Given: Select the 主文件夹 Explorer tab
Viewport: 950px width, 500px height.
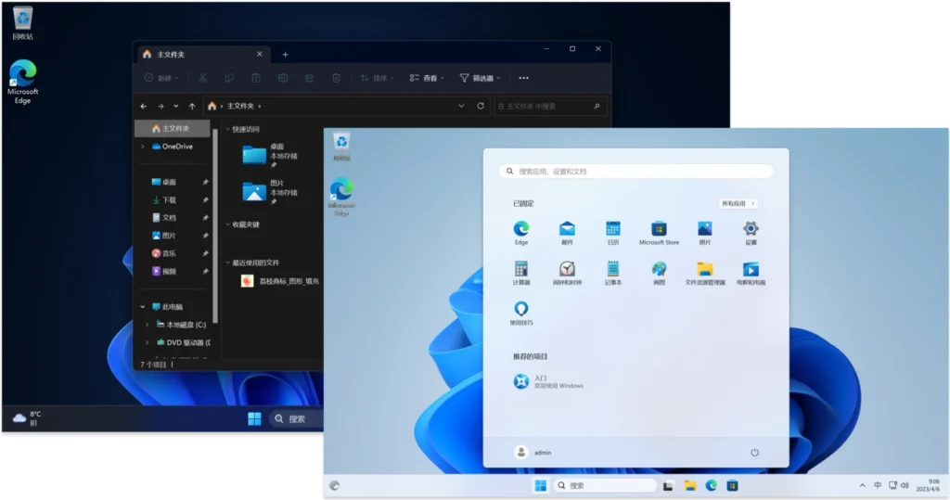Looking at the screenshot, I should [202, 55].
